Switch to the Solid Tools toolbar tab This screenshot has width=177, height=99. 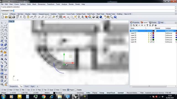coord(91,14)
